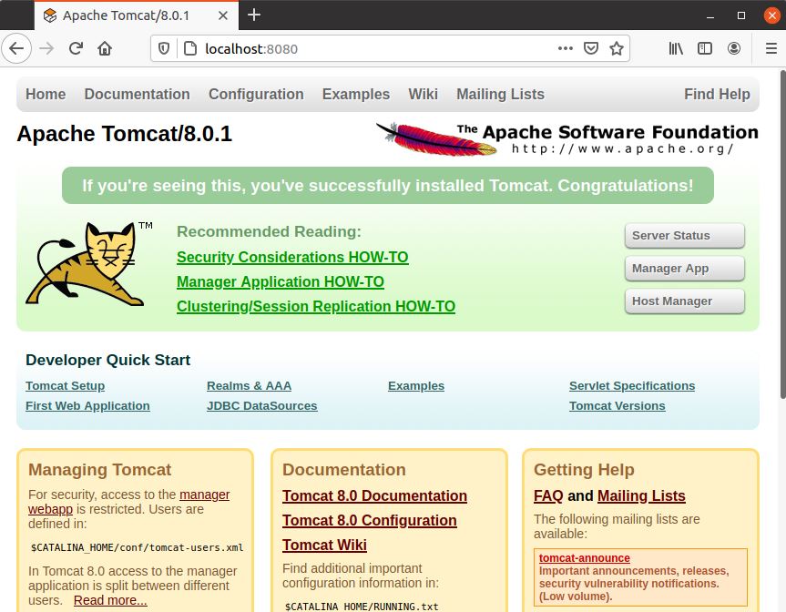Open the Tomcat Wiki link
Viewport: 786px width, 612px height.
tap(324, 545)
